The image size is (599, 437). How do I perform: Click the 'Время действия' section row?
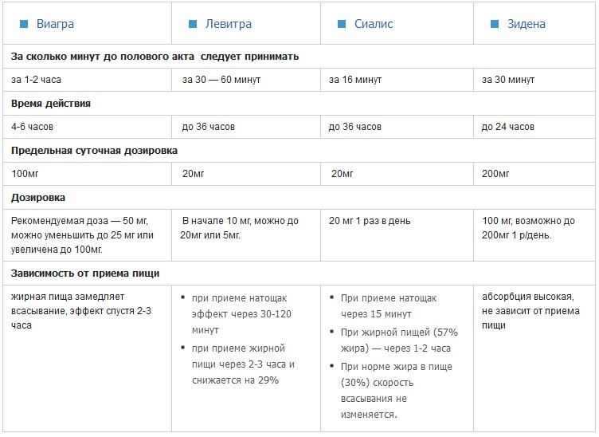[x=51, y=104]
